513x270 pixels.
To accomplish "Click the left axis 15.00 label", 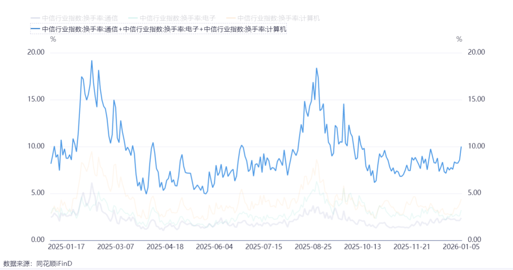I will pyautogui.click(x=36, y=99).
